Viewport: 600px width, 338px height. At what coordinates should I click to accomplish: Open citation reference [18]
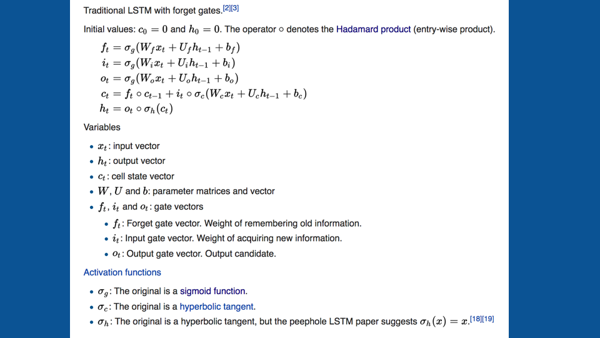point(476,319)
